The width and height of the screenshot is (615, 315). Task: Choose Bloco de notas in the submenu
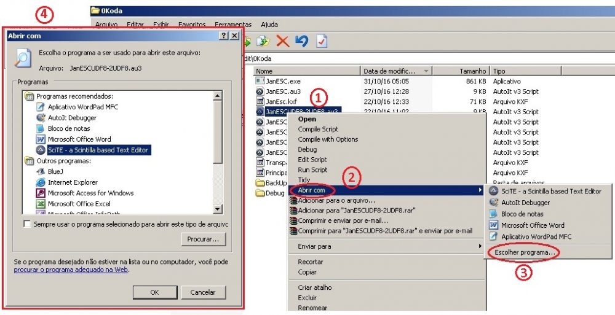point(522,214)
